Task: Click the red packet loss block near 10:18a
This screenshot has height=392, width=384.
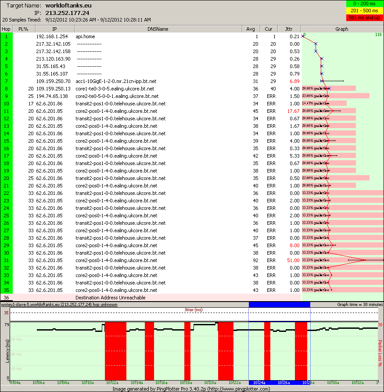Action: [x=187, y=351]
